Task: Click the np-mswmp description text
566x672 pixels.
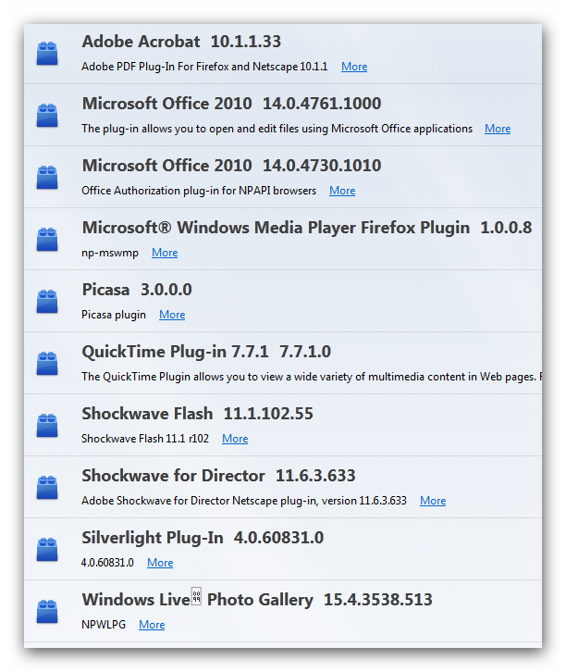Action: [x=110, y=253]
